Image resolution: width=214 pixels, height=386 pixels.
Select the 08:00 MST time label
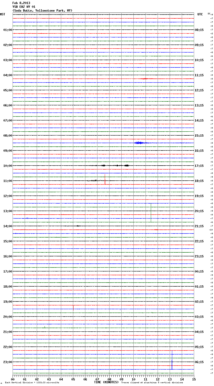tap(8, 136)
